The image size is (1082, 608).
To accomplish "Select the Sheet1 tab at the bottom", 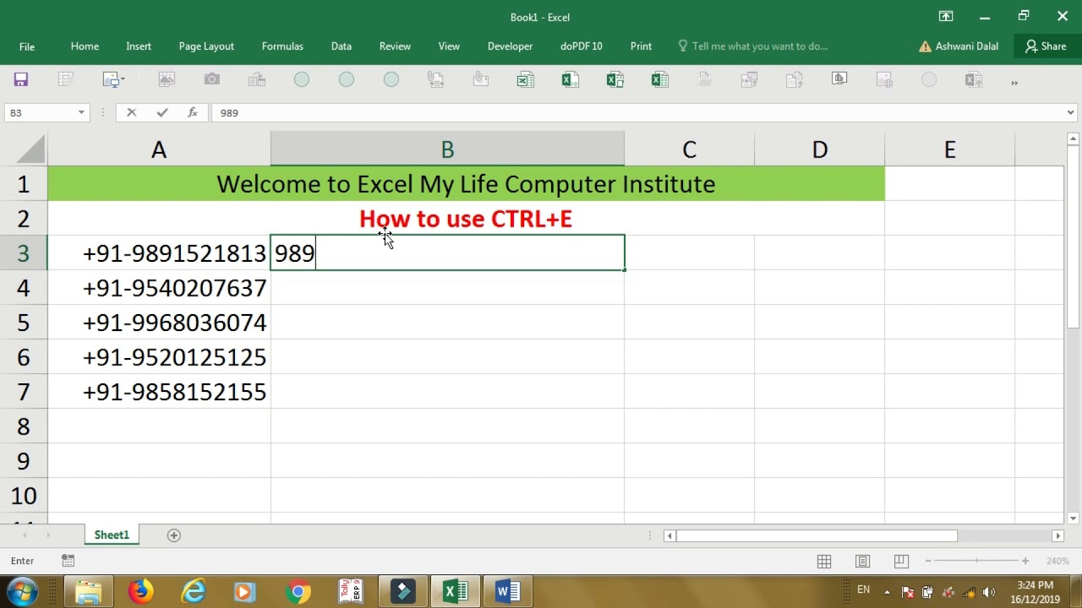I will [111, 535].
